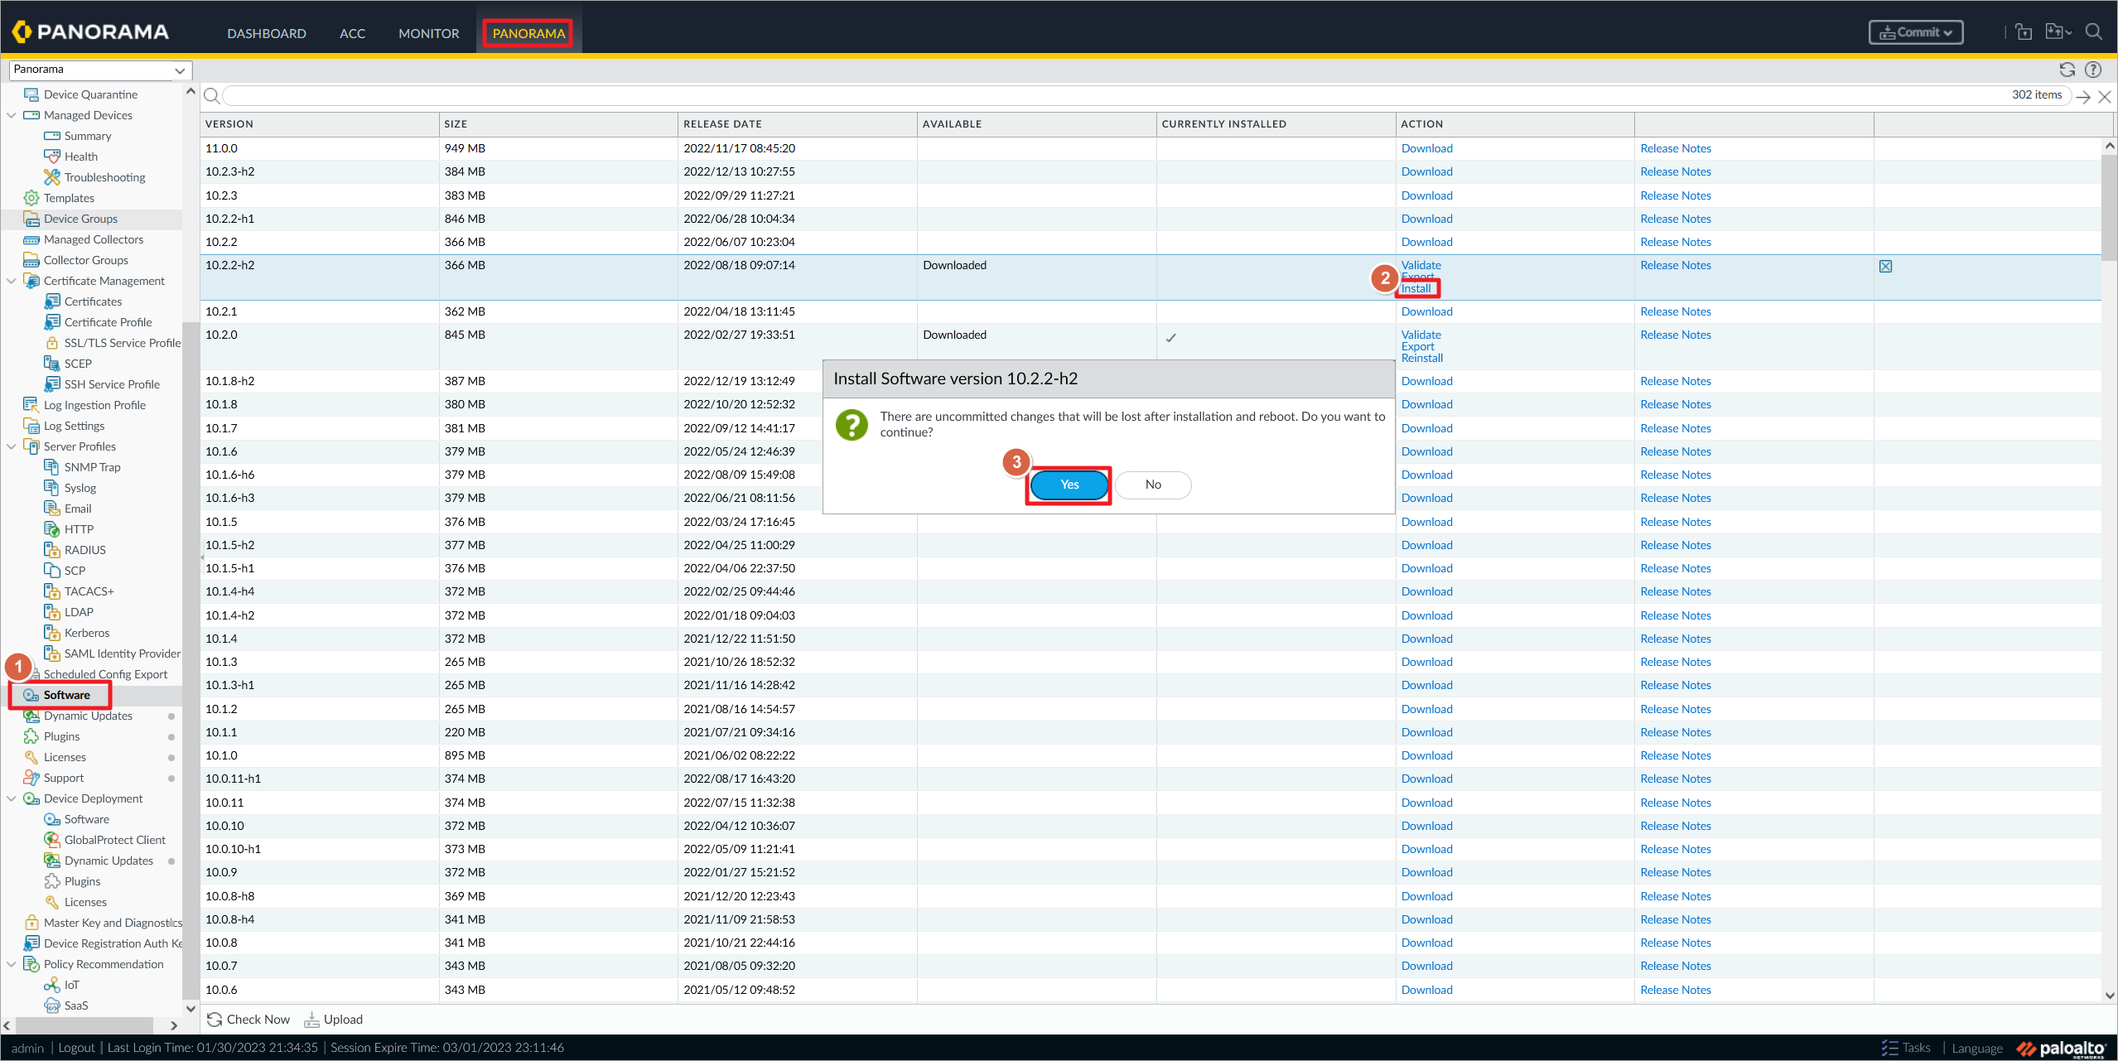The height and width of the screenshot is (1061, 2118).
Task: Open the config save/load icon menu
Action: (2058, 32)
